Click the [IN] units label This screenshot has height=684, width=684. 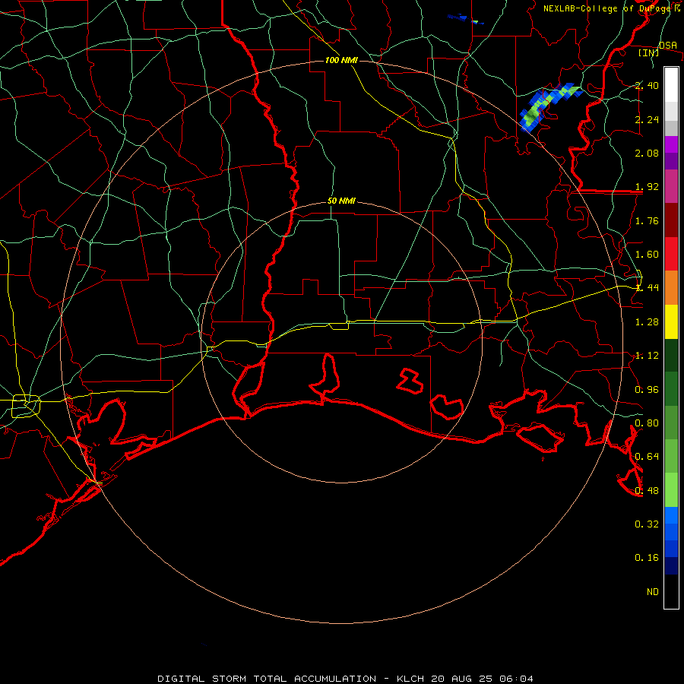[648, 52]
